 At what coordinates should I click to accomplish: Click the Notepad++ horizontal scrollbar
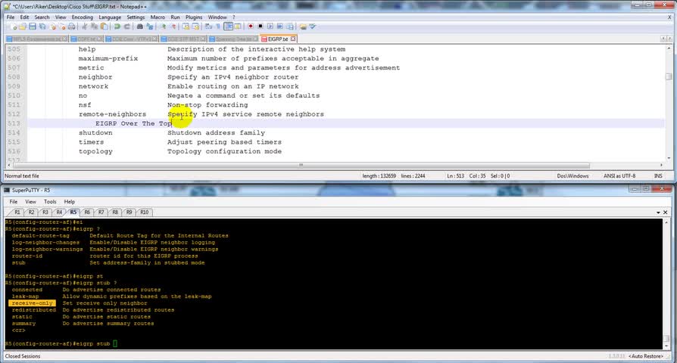(301, 165)
